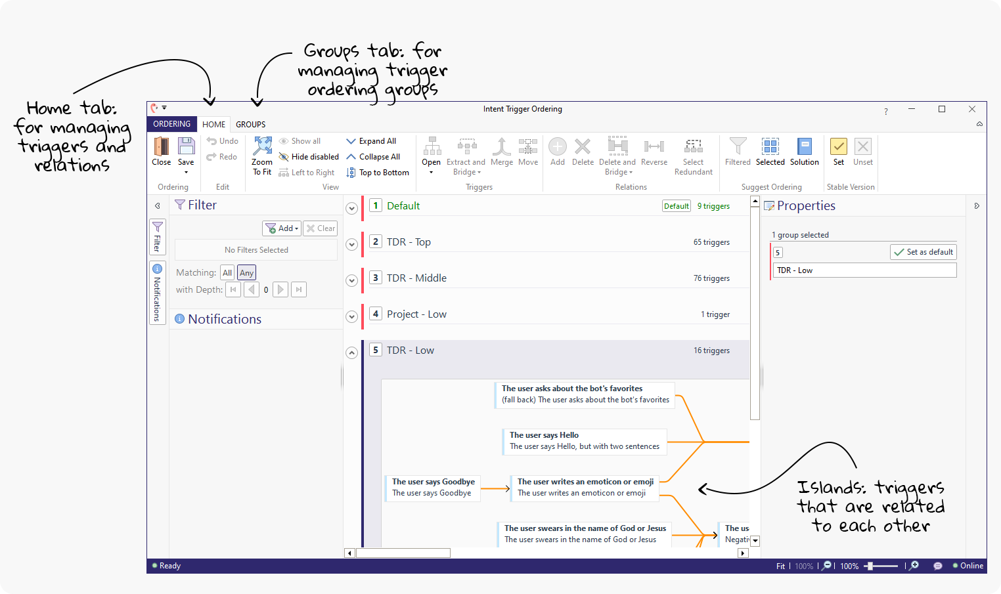Save the ordering with Save icon
This screenshot has height=594, width=1001.
click(x=186, y=146)
